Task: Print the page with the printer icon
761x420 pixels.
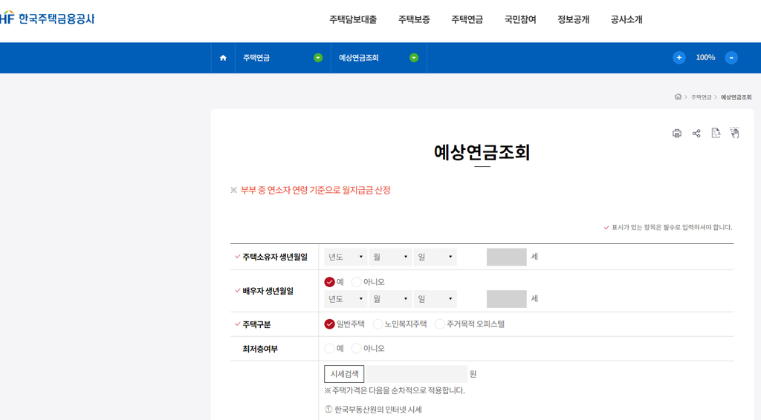Action: pos(676,134)
